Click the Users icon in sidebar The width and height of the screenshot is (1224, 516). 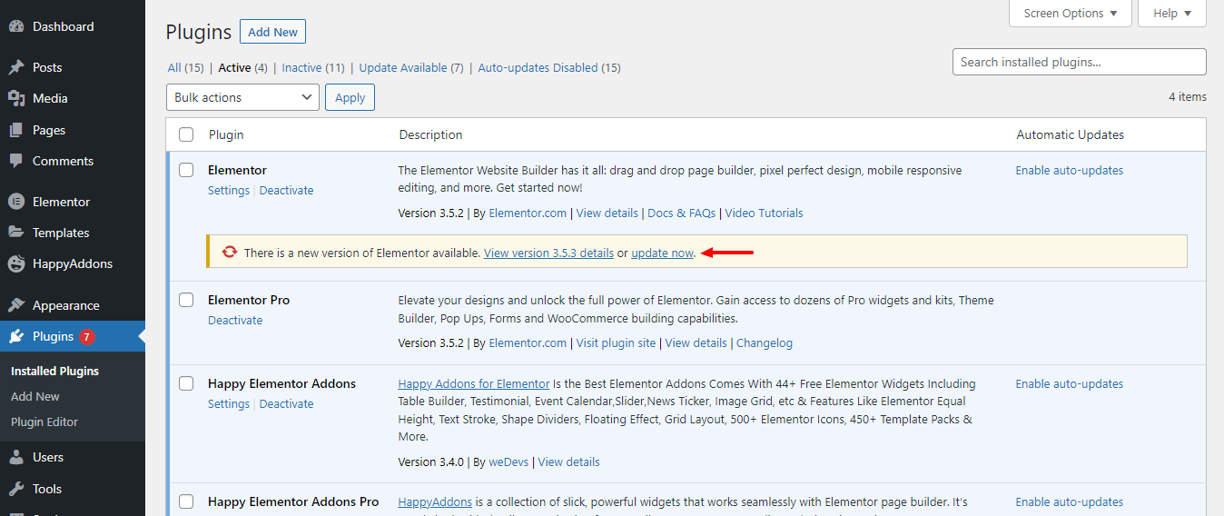16,457
